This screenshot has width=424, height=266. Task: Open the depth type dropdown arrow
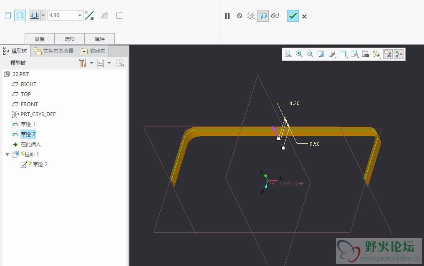[43, 15]
